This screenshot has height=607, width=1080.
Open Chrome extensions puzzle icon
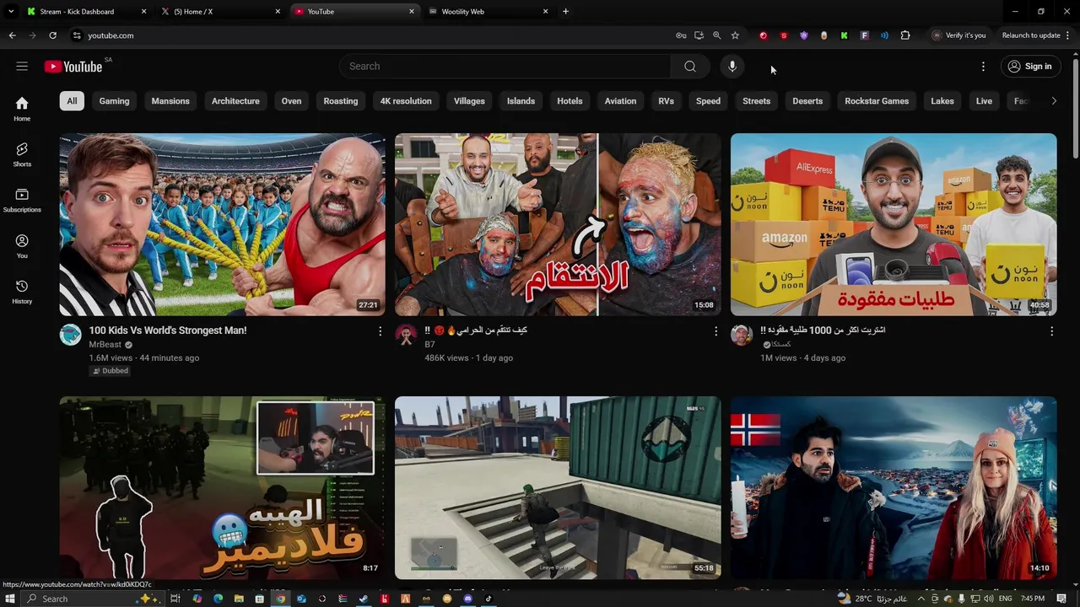[905, 35]
